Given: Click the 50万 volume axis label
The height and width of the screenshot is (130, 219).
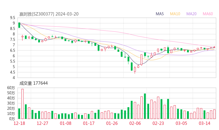Looking at the screenshot, I should click(x=11, y=93).
